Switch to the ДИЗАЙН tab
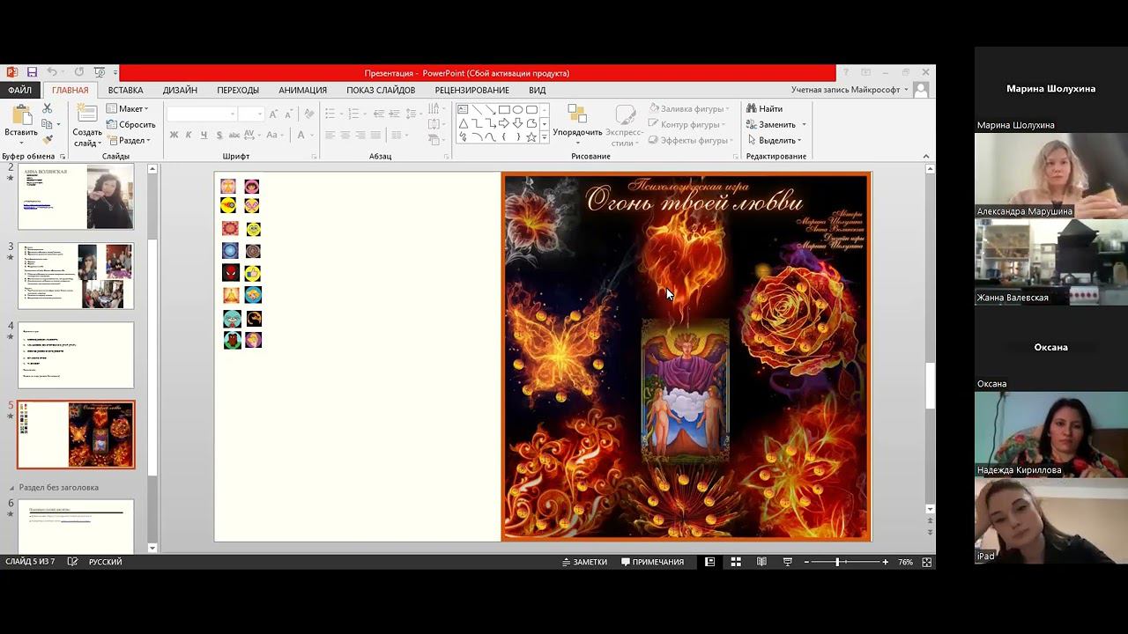The height and width of the screenshot is (634, 1128). click(x=180, y=90)
